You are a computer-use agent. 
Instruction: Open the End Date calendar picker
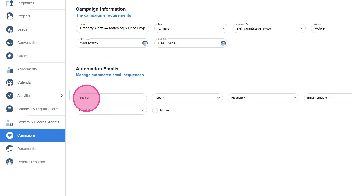223,43
